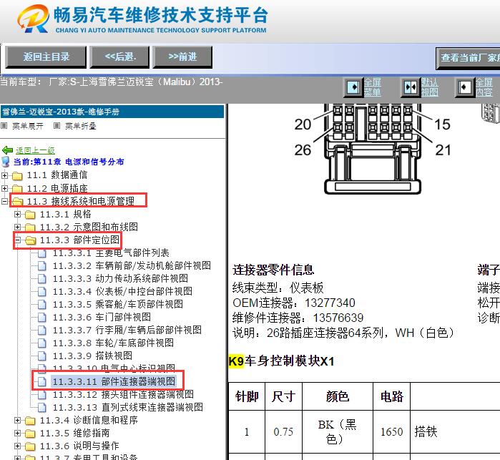Click the 默认视图 icon
The image size is (500, 460).
(x=411, y=87)
